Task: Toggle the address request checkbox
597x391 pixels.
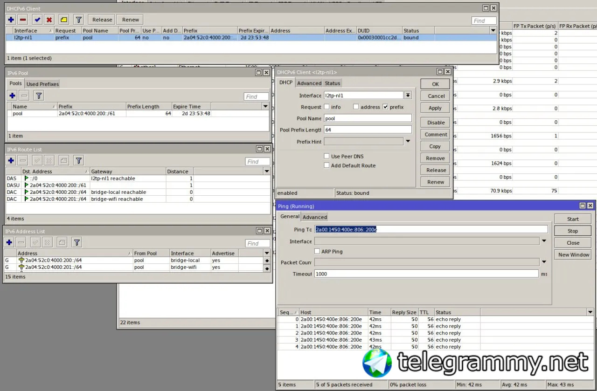Action: tap(356, 107)
